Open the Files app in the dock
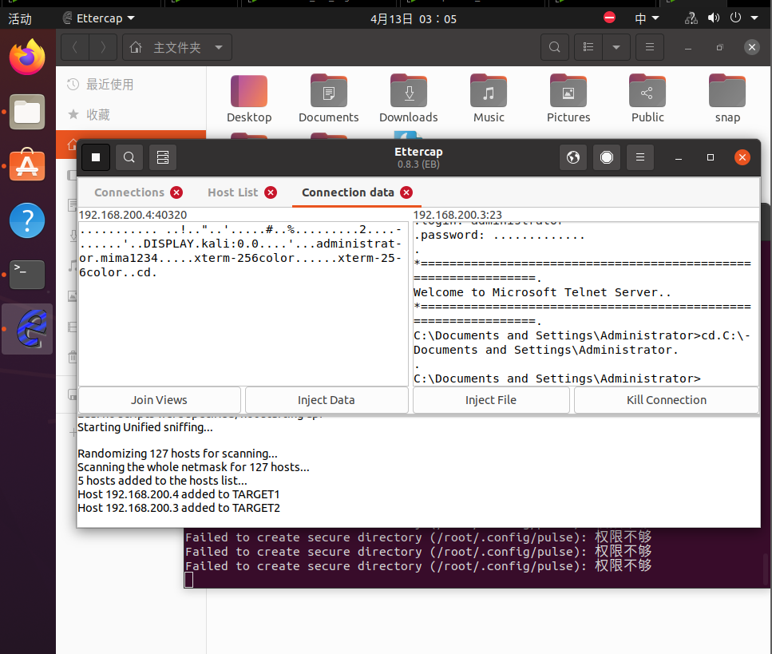Screen dimensions: 772x654 click(27, 112)
